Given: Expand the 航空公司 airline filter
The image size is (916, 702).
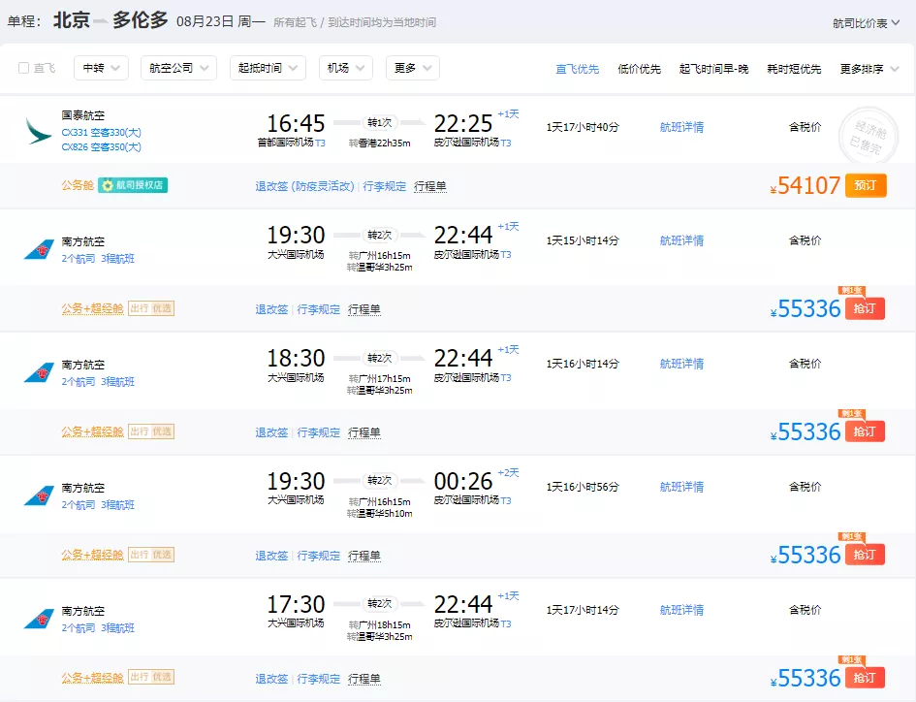Looking at the screenshot, I should click(178, 68).
